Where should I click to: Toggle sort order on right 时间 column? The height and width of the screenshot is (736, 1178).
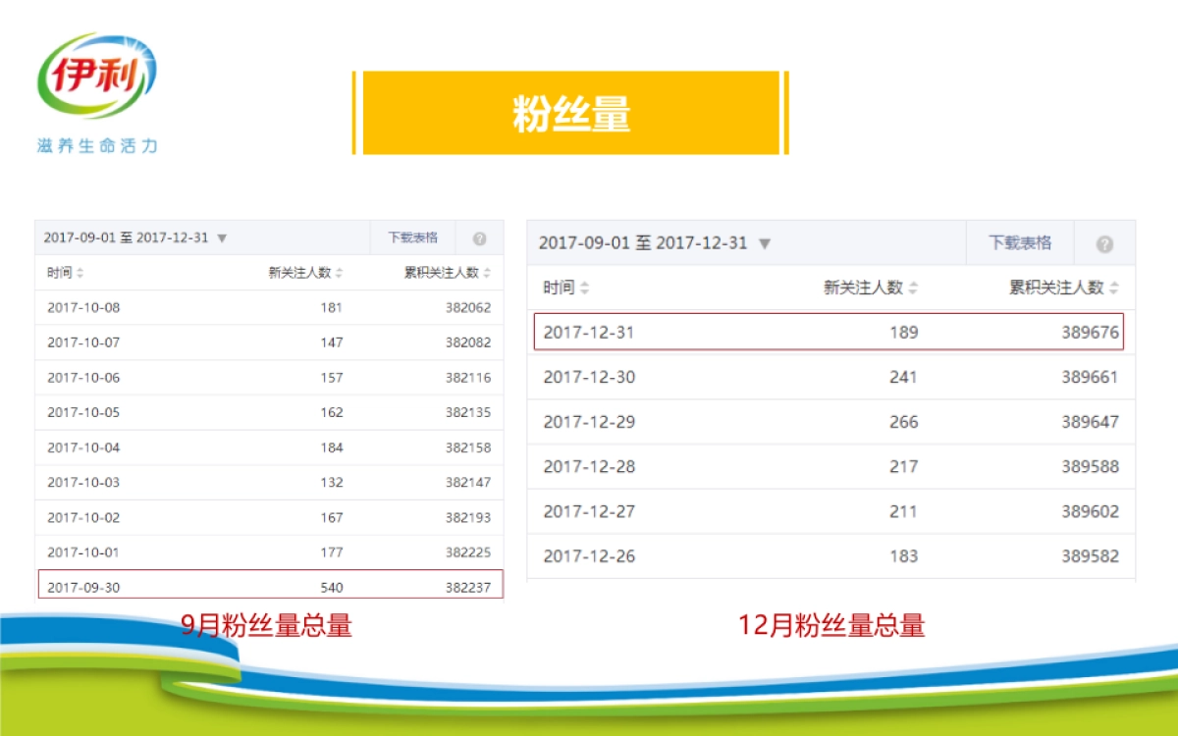[584, 288]
